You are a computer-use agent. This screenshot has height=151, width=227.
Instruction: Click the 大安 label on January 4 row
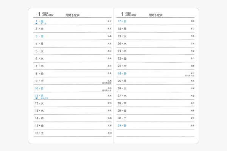(109, 44)
